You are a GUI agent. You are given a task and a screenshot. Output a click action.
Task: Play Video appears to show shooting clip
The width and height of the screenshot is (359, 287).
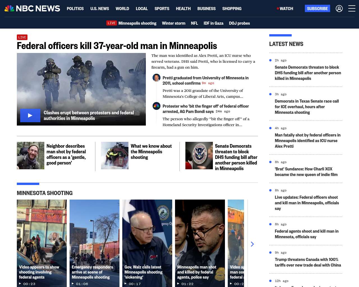click(x=42, y=243)
